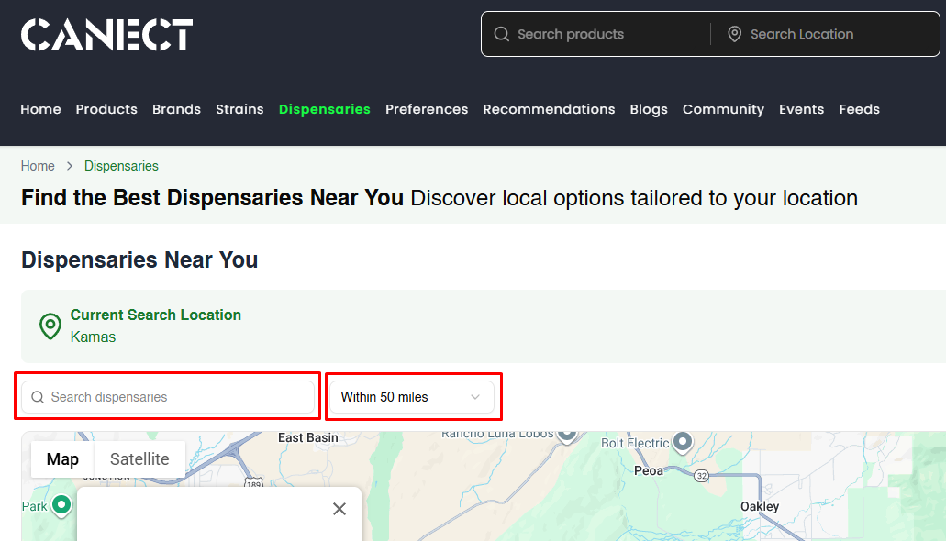Switch the map to Satellite view

click(139, 459)
